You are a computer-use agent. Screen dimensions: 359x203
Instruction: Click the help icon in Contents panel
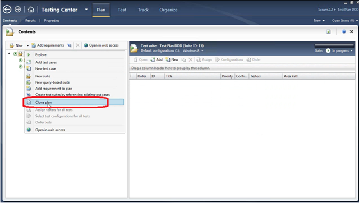click(x=344, y=31)
